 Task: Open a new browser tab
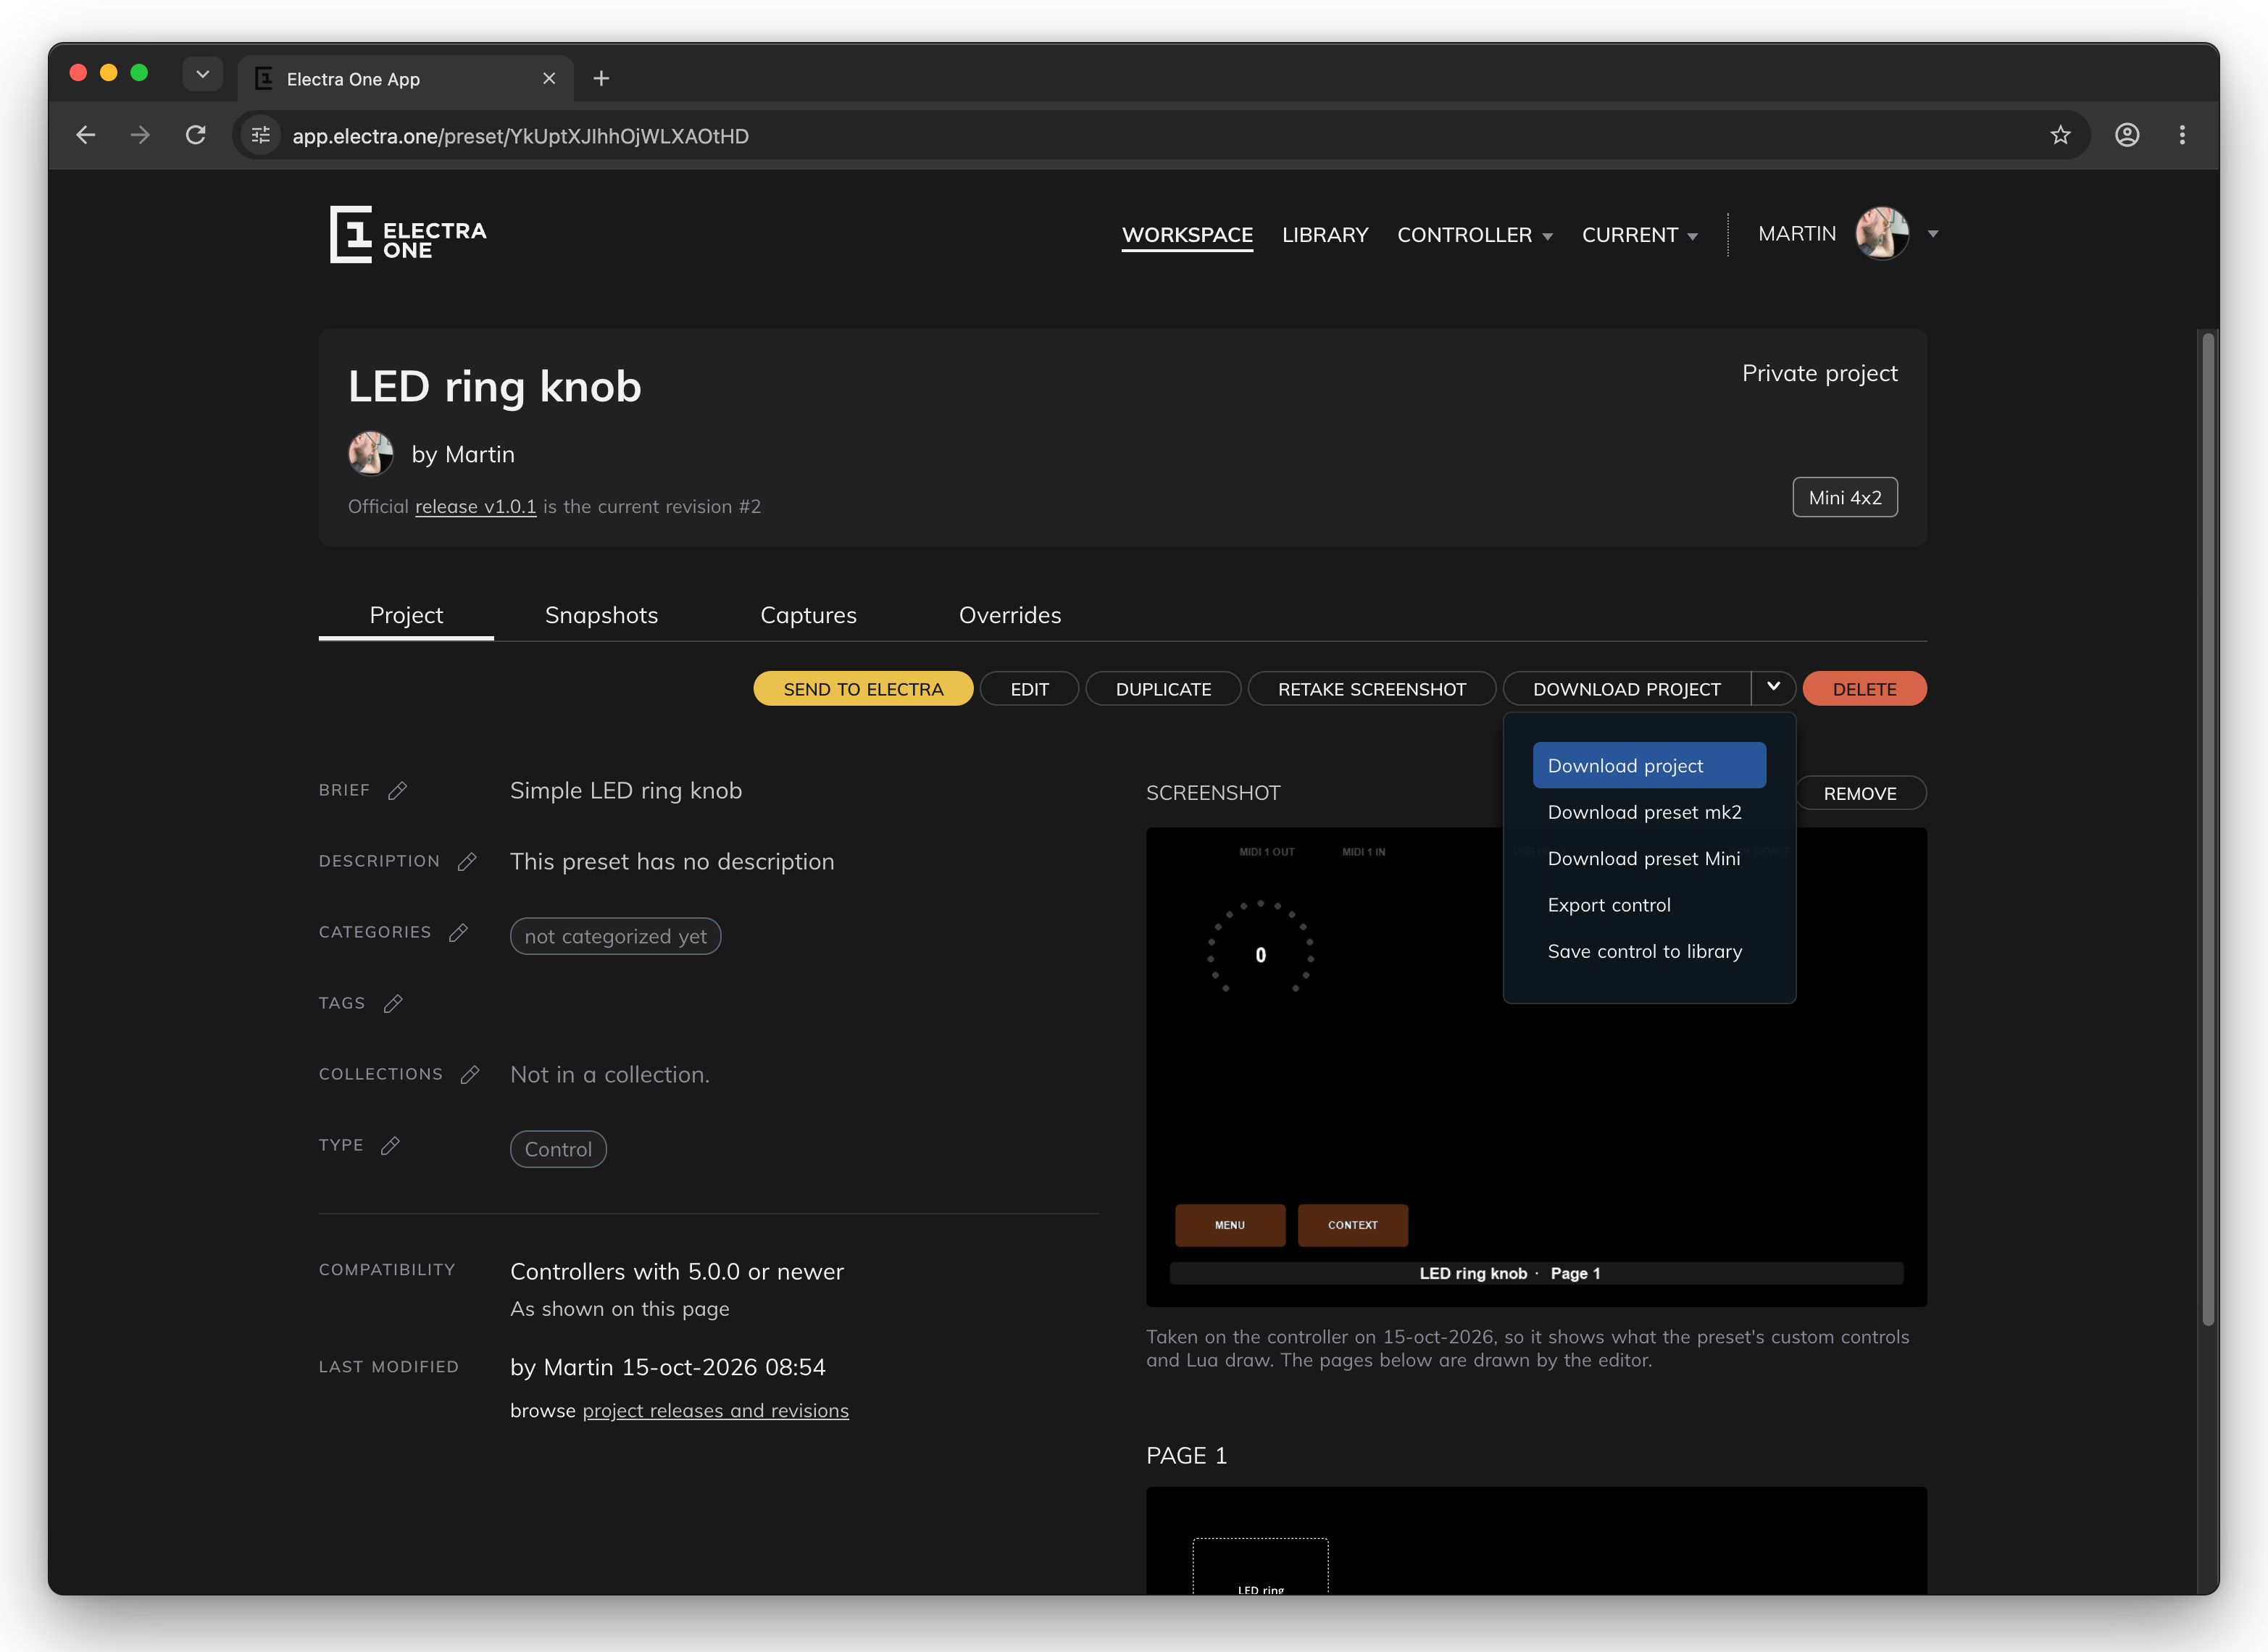[601, 78]
